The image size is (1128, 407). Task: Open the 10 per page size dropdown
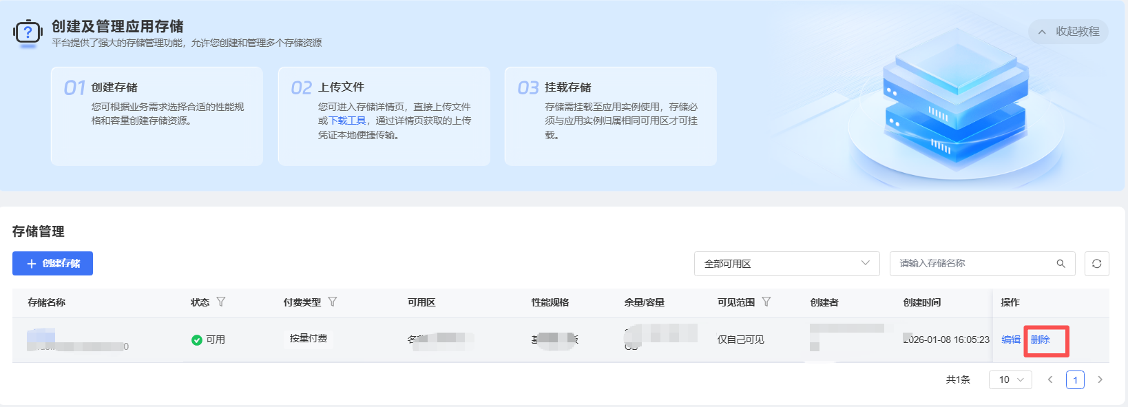point(1010,379)
